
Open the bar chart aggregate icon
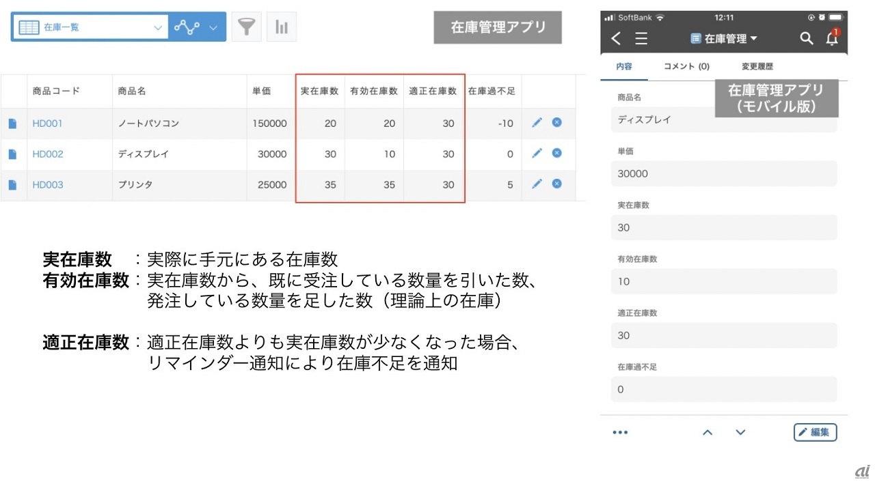pyautogui.click(x=281, y=27)
